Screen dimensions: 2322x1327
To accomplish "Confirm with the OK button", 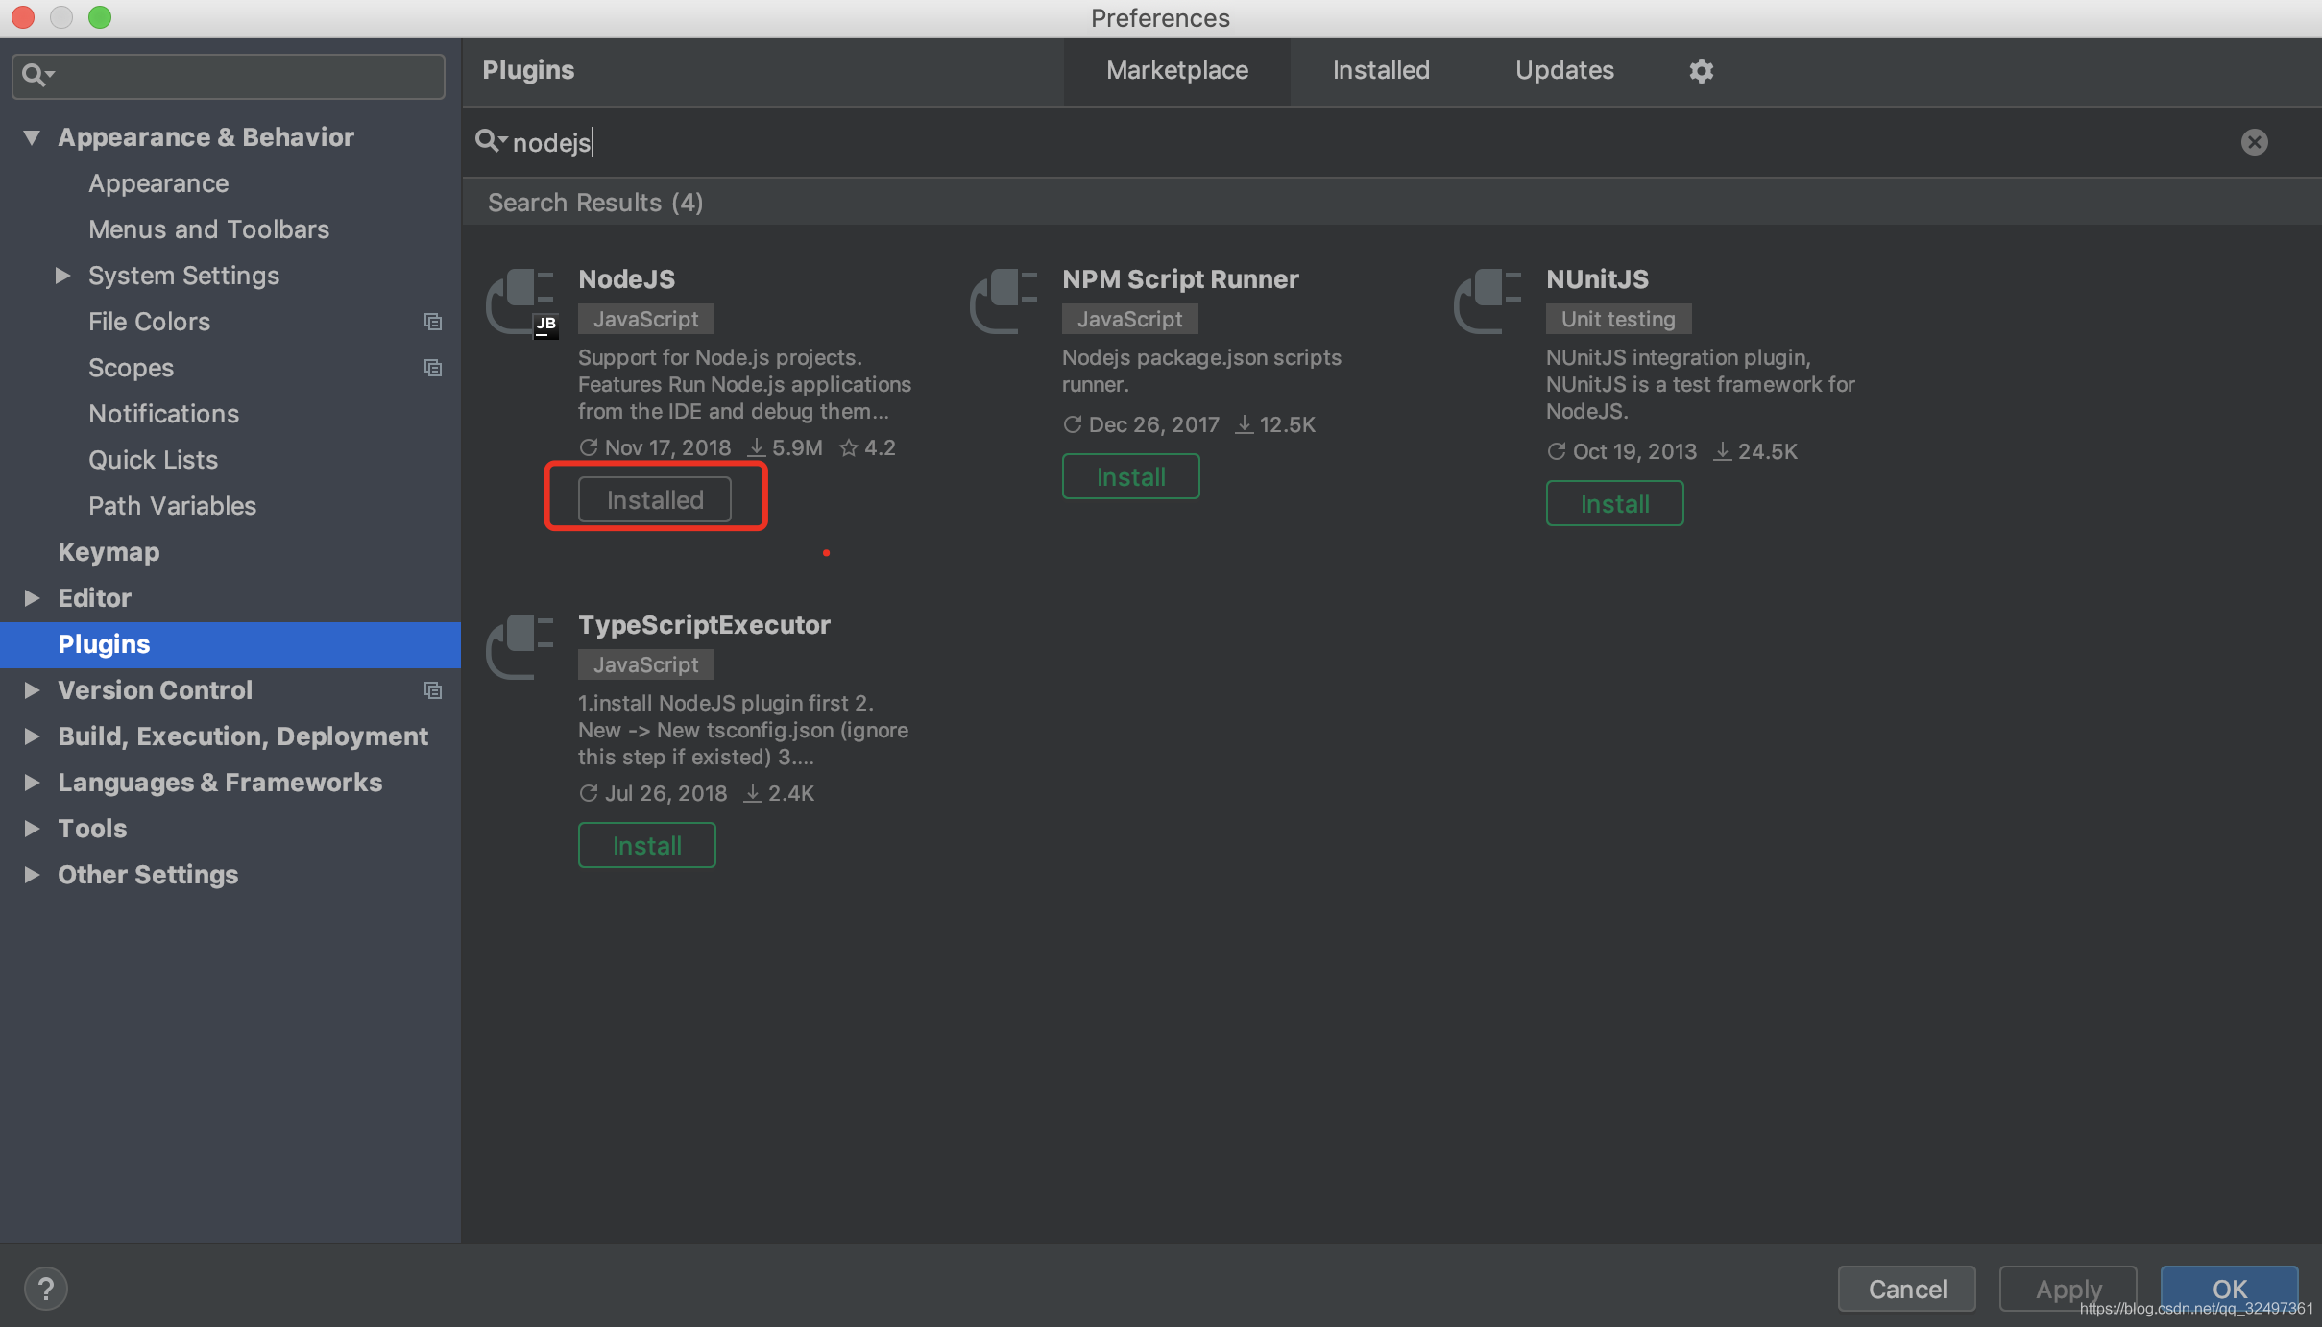I will [x=2229, y=1289].
